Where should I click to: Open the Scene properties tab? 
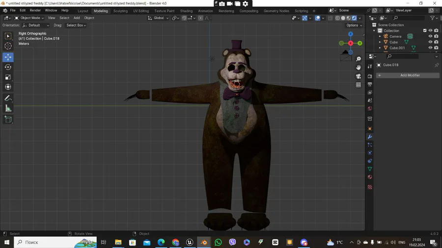tap(370, 100)
